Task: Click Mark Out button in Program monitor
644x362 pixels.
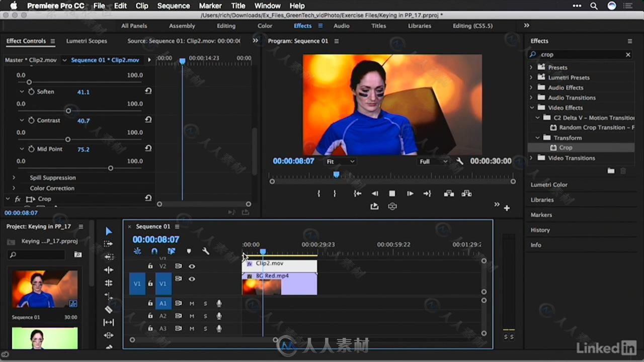Action: (x=335, y=194)
